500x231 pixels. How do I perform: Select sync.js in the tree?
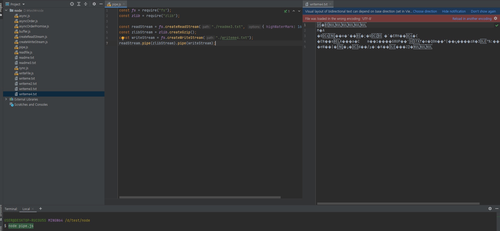(x=24, y=68)
